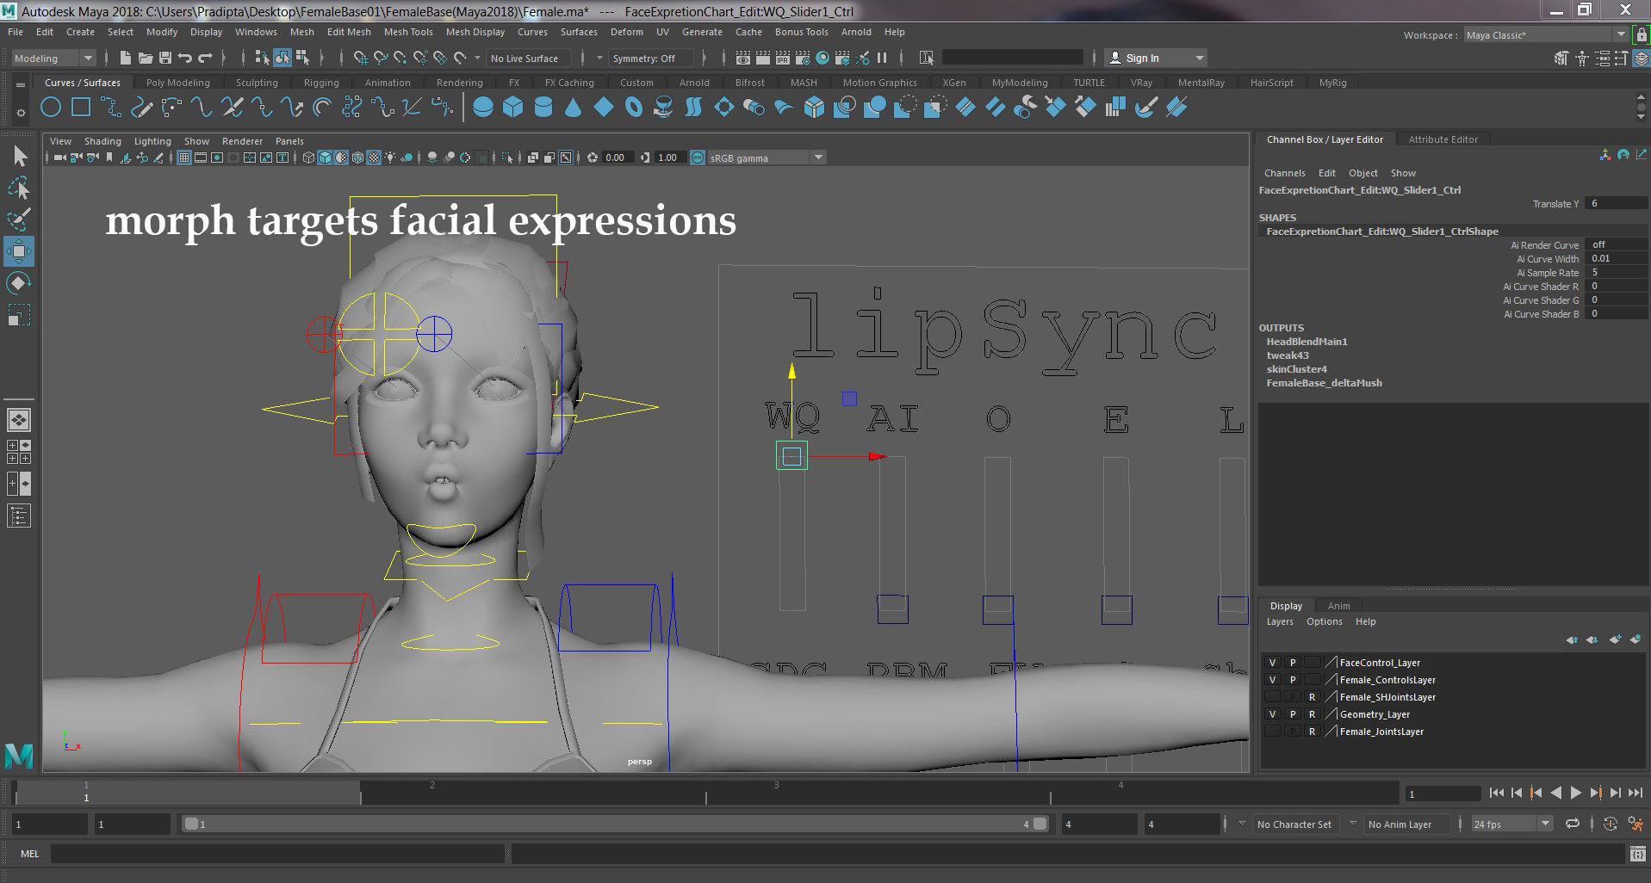Click the IPR render icon
Image resolution: width=1651 pixels, height=883 pixels.
pos(782,58)
